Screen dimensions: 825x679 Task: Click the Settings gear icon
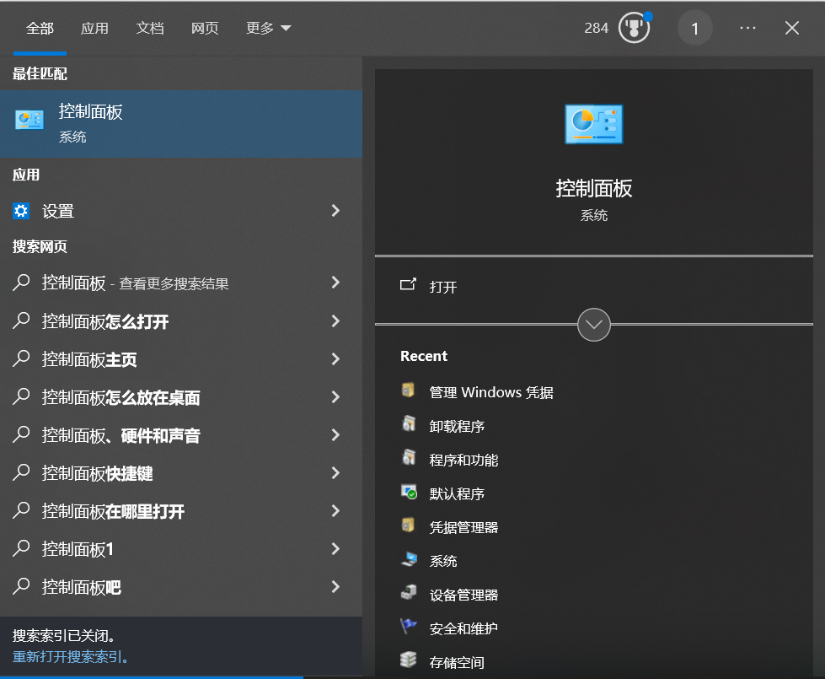21,211
